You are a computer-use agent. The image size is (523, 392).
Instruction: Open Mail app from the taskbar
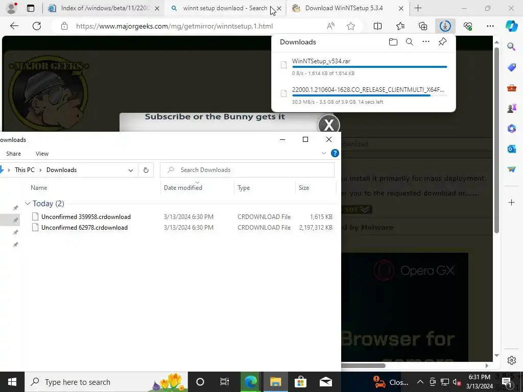[325, 382]
